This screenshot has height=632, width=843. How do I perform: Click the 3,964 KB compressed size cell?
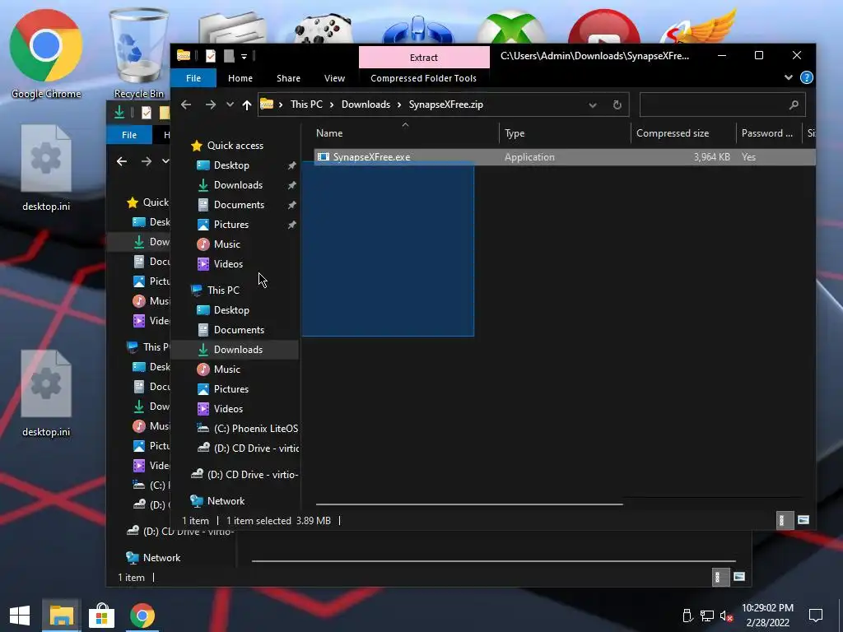point(712,157)
